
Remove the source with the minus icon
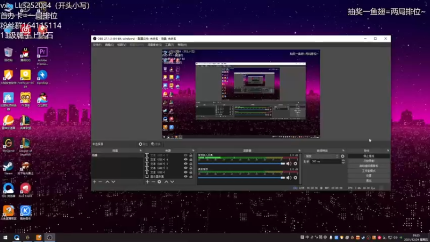click(x=153, y=182)
